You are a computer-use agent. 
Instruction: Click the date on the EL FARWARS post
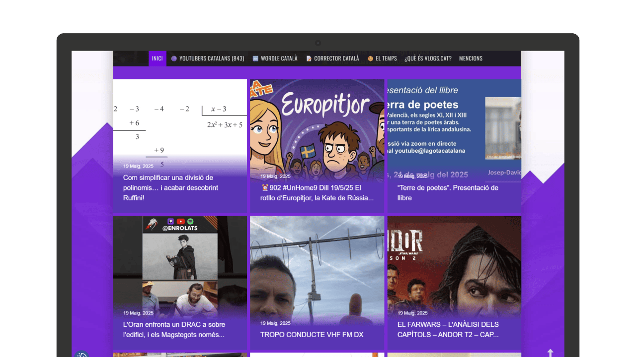[412, 313]
